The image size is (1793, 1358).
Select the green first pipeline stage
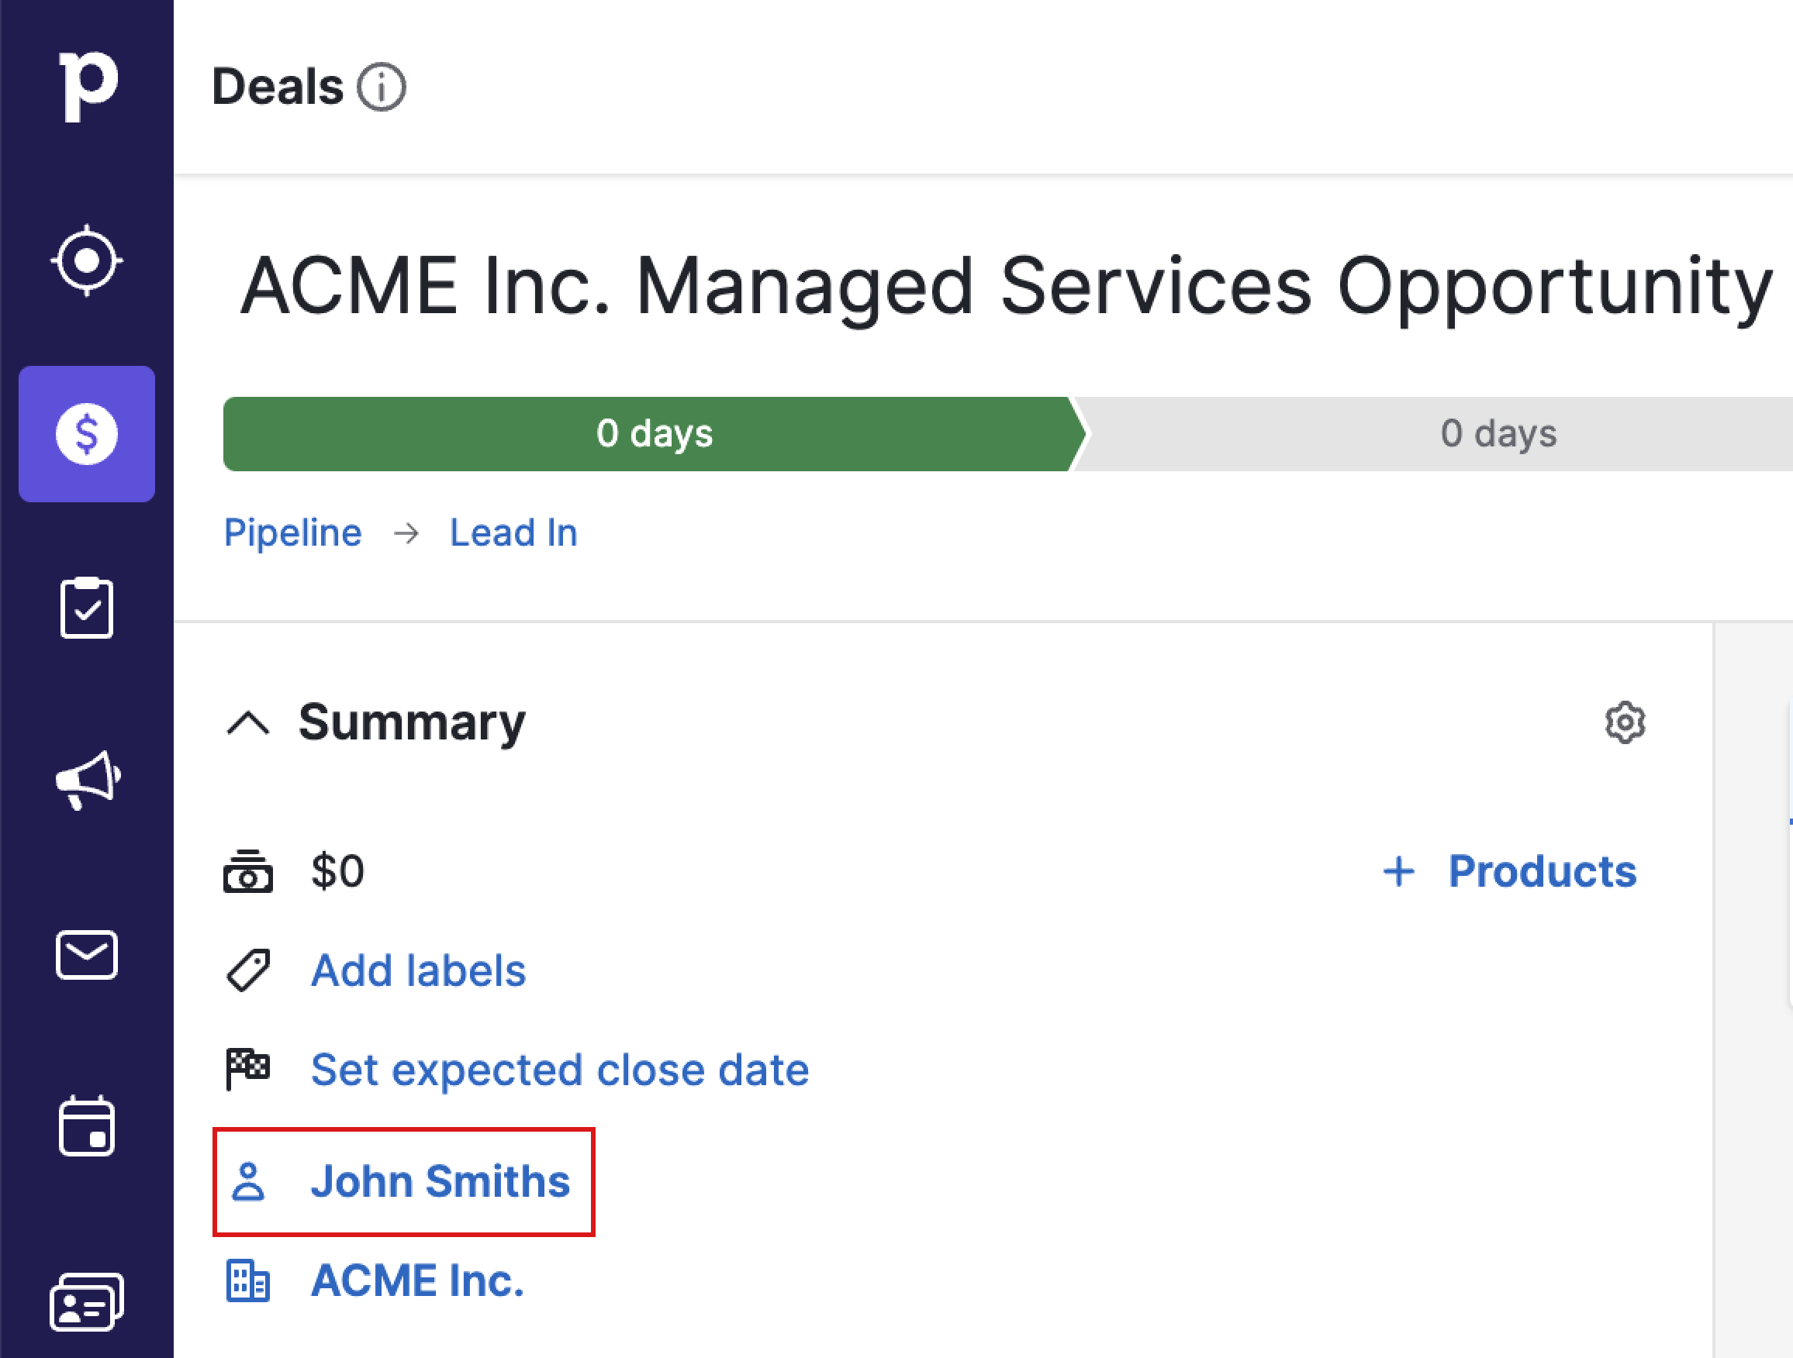(654, 434)
